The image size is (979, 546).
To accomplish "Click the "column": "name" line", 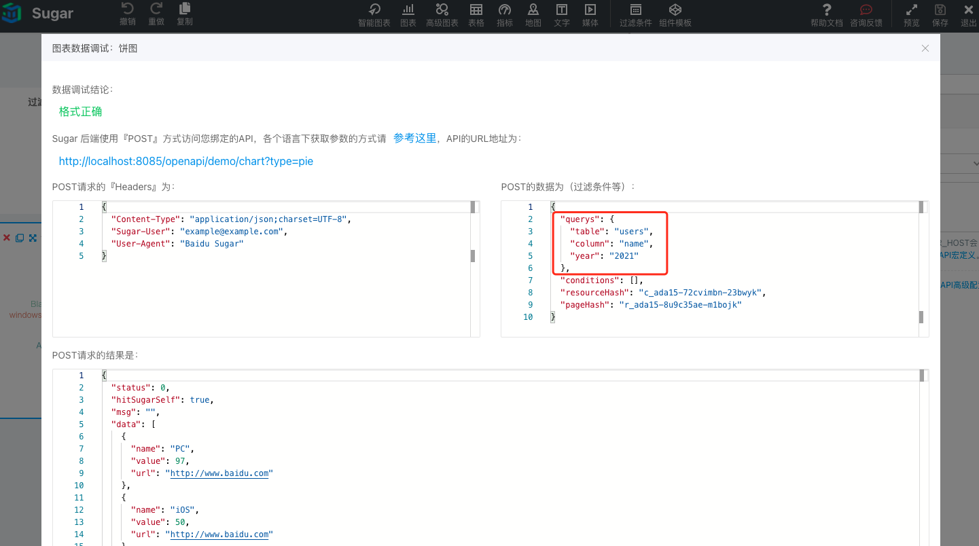I will [x=611, y=244].
